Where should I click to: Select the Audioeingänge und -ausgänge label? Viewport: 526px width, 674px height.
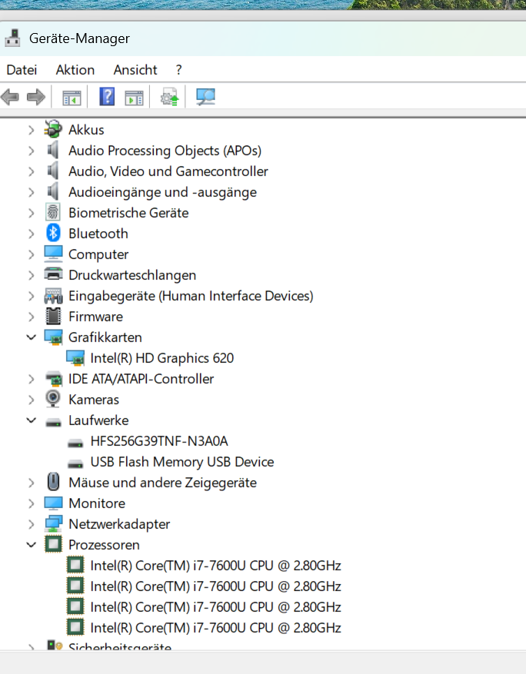coord(162,192)
